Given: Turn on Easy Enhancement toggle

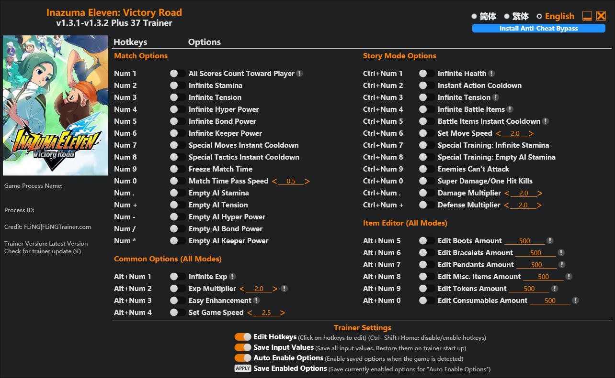Looking at the screenshot, I should 177,301.
